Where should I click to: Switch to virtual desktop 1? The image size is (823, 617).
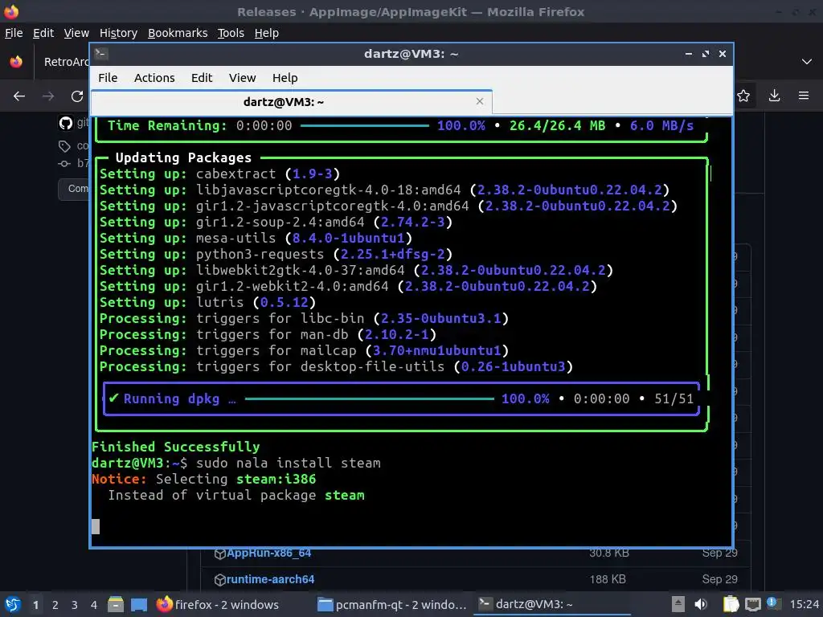click(35, 605)
